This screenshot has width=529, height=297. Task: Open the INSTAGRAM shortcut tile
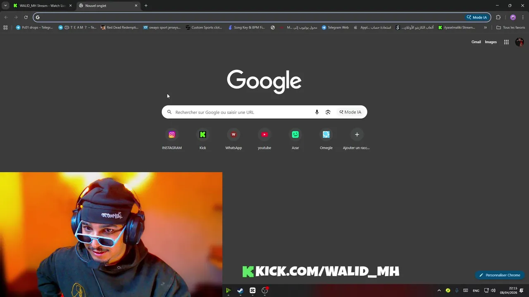point(172,139)
